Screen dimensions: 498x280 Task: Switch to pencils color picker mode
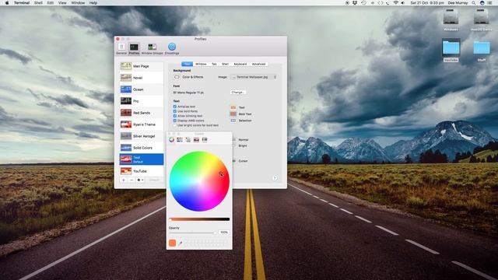pos(205,140)
